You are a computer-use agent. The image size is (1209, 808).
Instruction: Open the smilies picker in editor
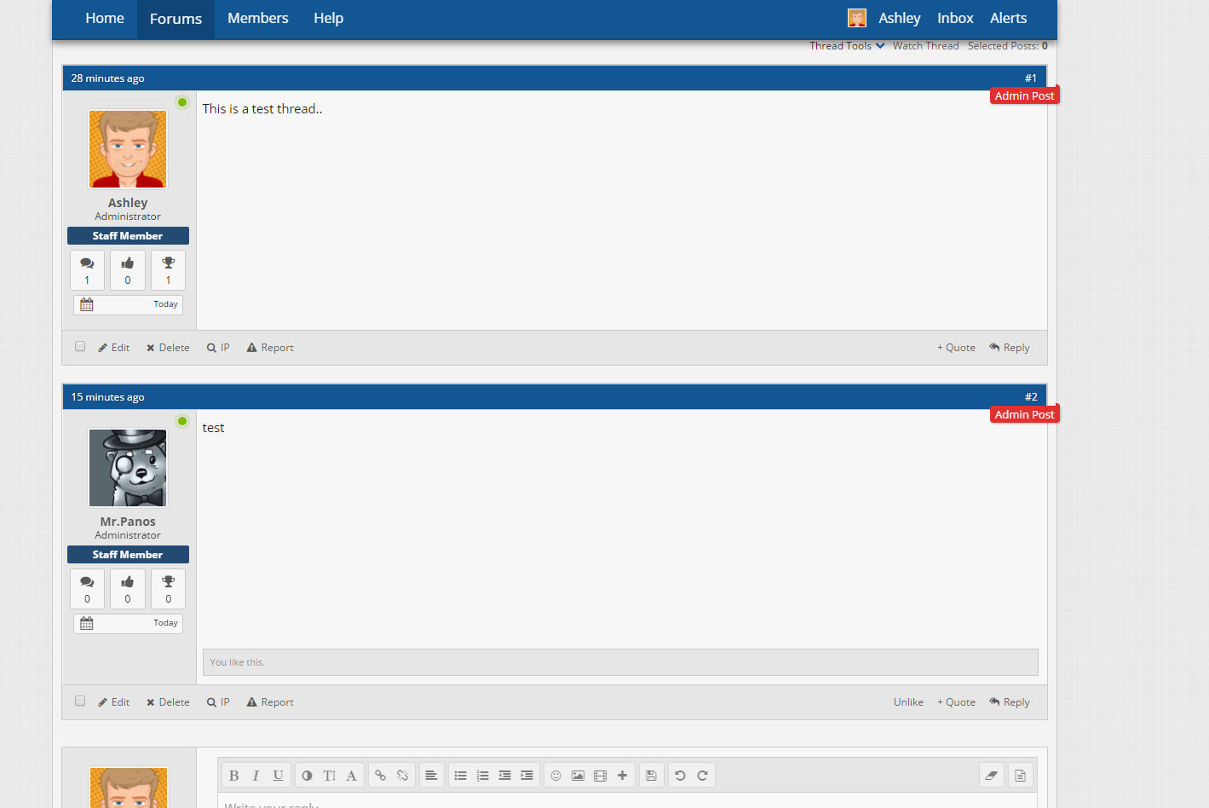point(556,776)
